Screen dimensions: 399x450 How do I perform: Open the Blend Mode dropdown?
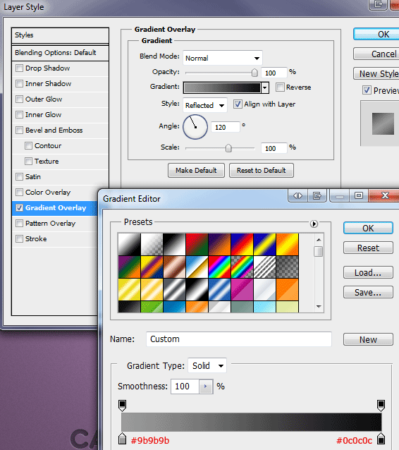[x=223, y=59]
